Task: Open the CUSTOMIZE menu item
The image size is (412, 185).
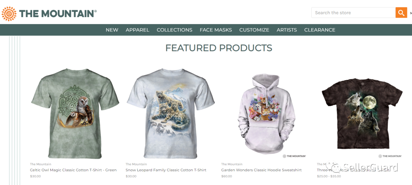Action: [254, 30]
